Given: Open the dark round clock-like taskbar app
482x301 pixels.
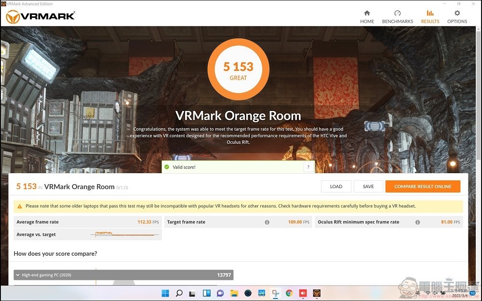Looking at the screenshot, I should [248, 293].
